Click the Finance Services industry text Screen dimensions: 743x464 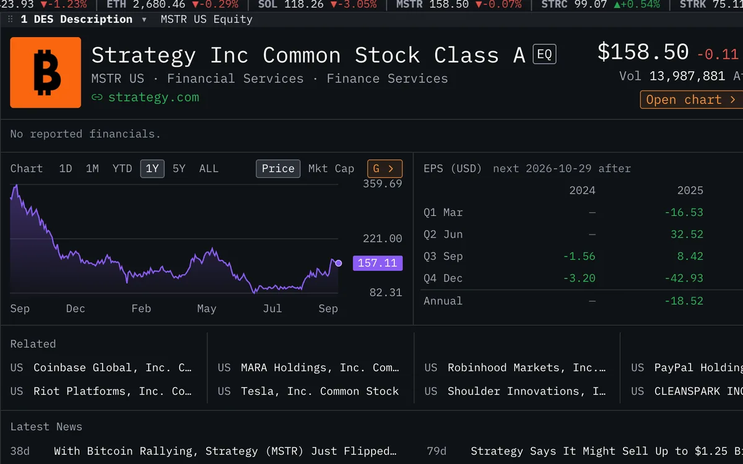click(387, 79)
